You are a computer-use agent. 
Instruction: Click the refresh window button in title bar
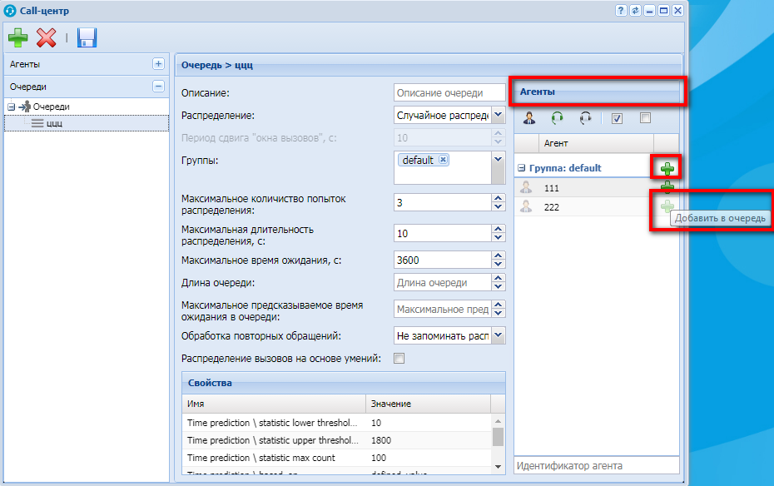point(635,10)
